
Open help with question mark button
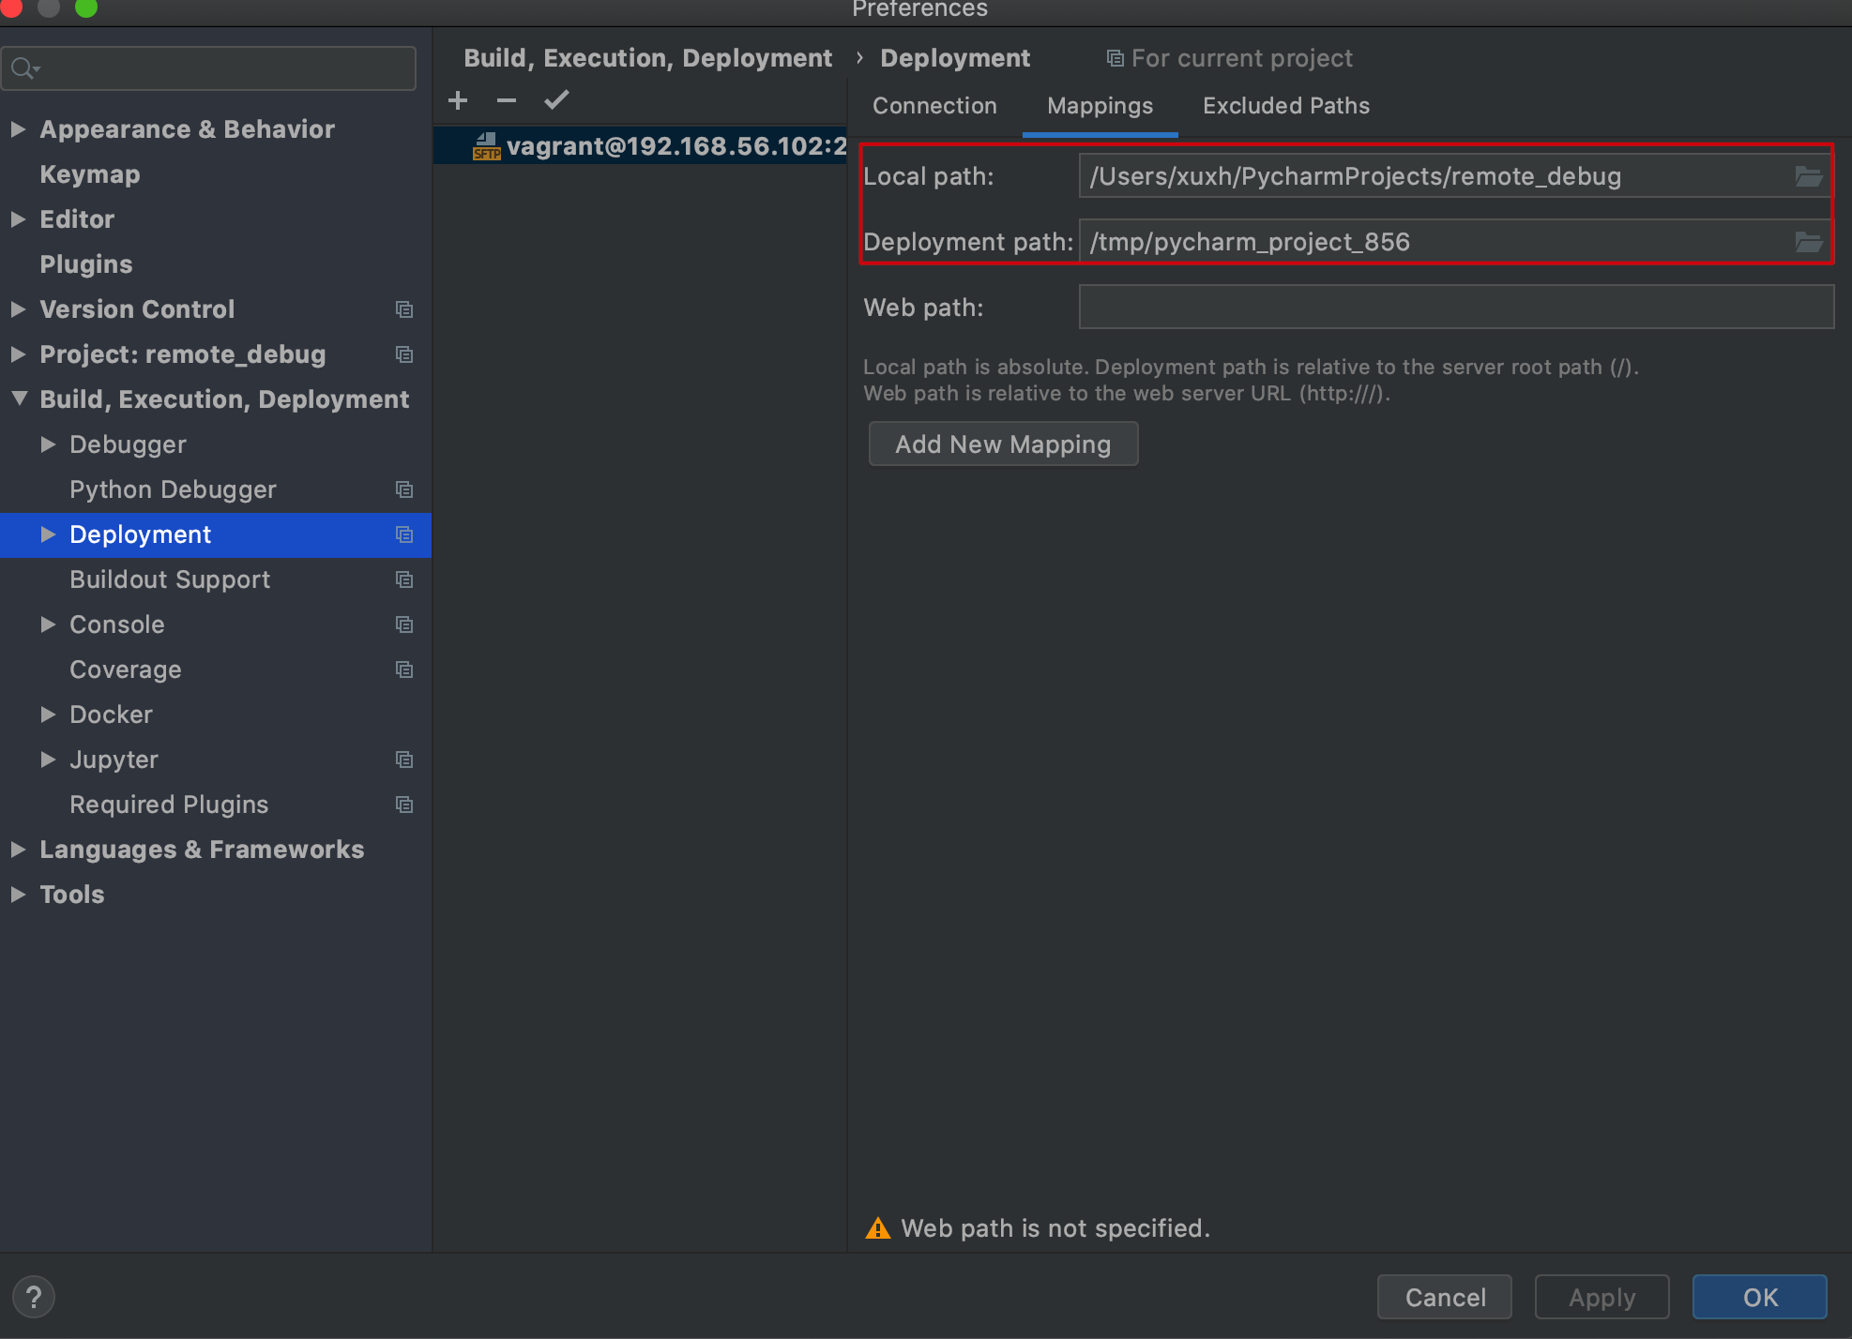click(34, 1297)
